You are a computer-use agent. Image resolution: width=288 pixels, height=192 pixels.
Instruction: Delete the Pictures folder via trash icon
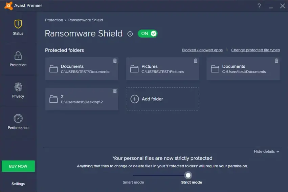pos(196,61)
